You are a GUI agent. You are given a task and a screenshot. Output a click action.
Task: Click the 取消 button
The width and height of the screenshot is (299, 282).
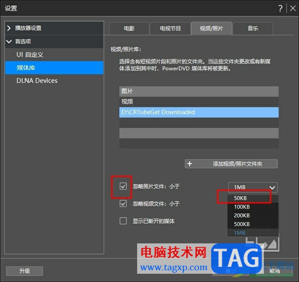pyautogui.click(x=275, y=271)
